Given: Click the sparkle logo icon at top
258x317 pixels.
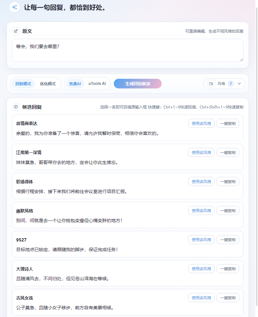Looking at the screenshot, I should 15,7.
